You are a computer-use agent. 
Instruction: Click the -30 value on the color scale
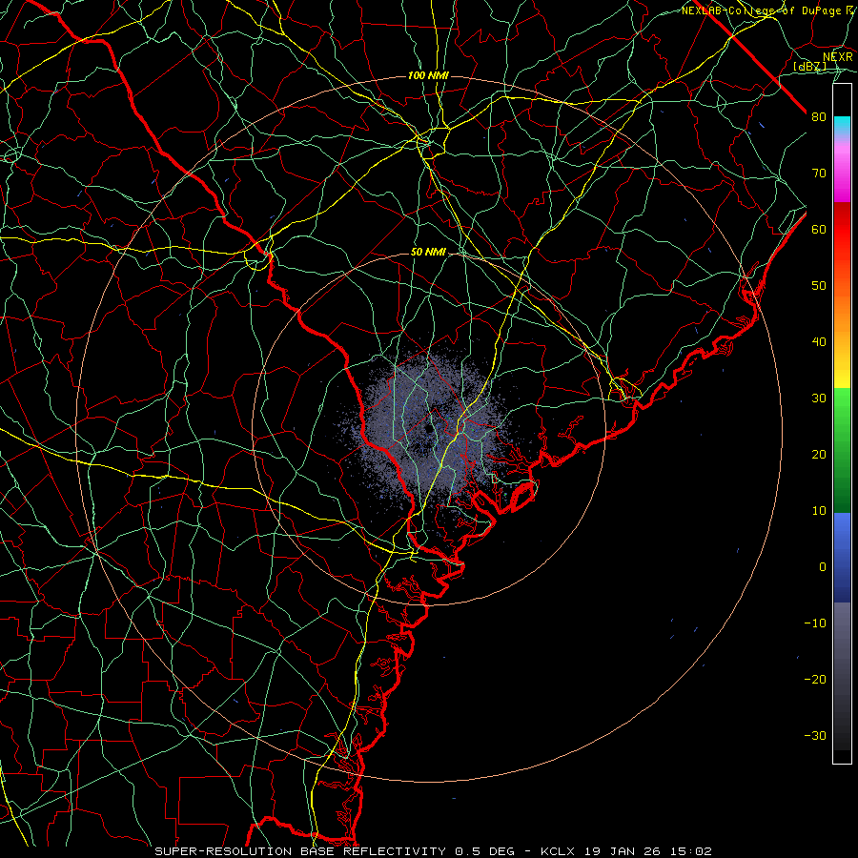pos(815,735)
